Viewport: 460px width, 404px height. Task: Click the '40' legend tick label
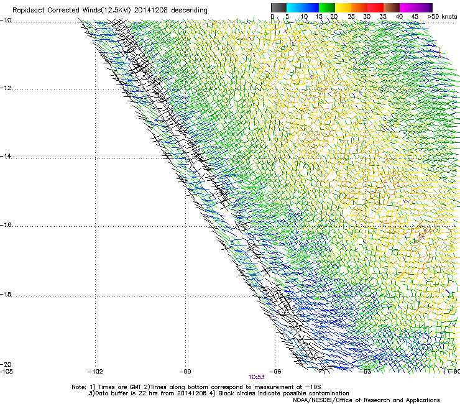[399, 17]
